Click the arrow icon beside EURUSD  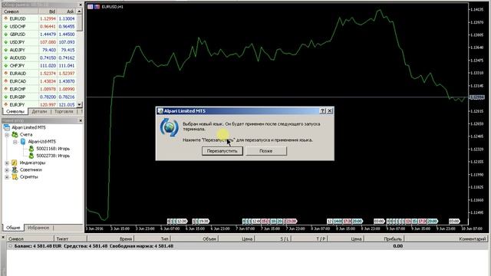5,18
